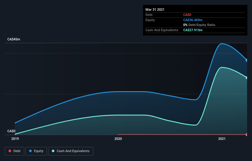The width and height of the screenshot is (252, 161).
Task: Click the Mar 31 2021 tooltip date
Action: click(x=155, y=9)
